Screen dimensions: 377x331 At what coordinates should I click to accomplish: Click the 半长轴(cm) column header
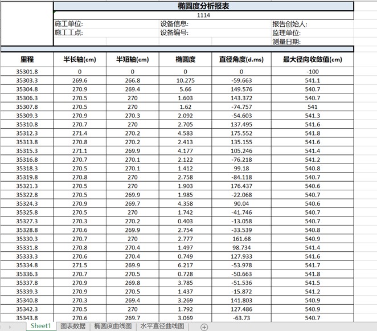pyautogui.click(x=80, y=59)
